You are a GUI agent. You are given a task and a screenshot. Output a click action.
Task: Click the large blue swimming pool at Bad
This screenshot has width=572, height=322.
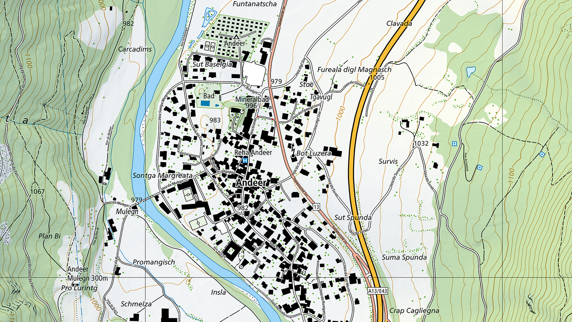click(205, 103)
